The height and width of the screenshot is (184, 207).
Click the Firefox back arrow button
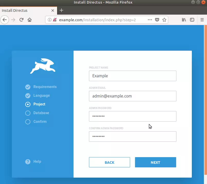pyautogui.click(x=5, y=20)
